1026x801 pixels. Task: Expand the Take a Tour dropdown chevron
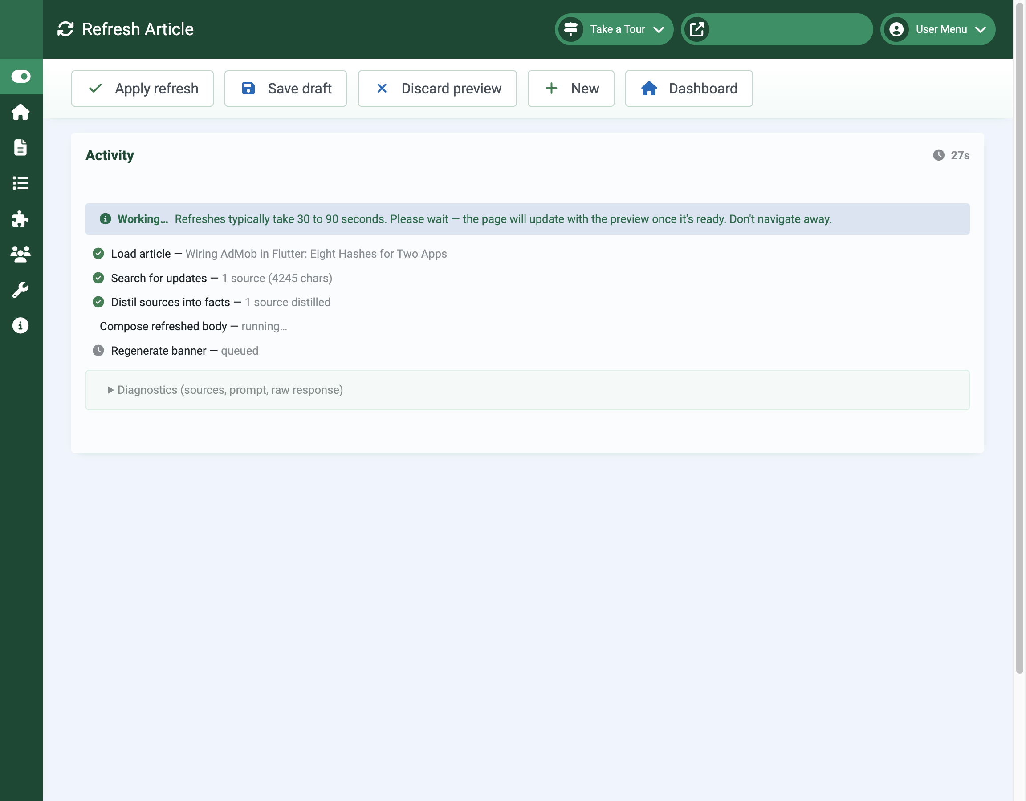659,29
